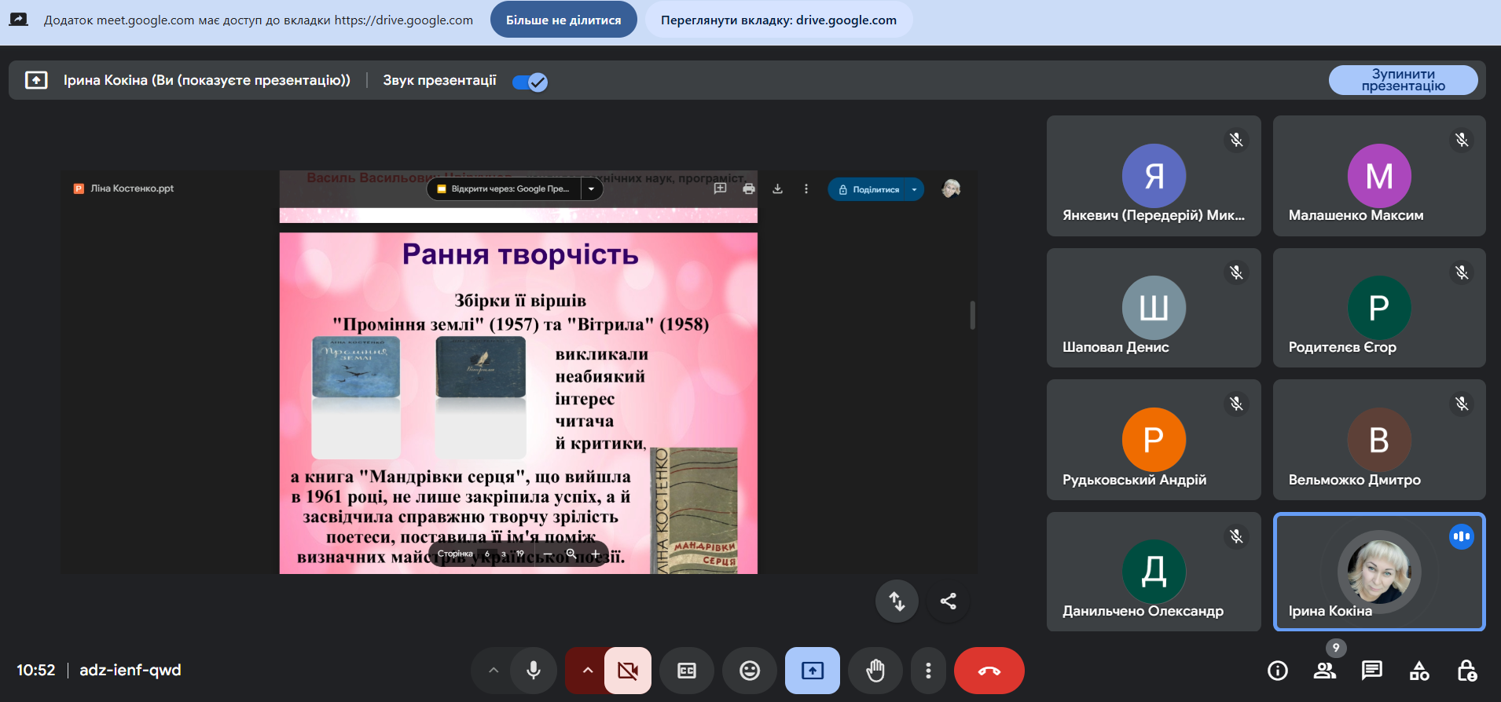This screenshot has height=702, width=1501.
Task: End the call with red hang-up button
Action: [989, 671]
